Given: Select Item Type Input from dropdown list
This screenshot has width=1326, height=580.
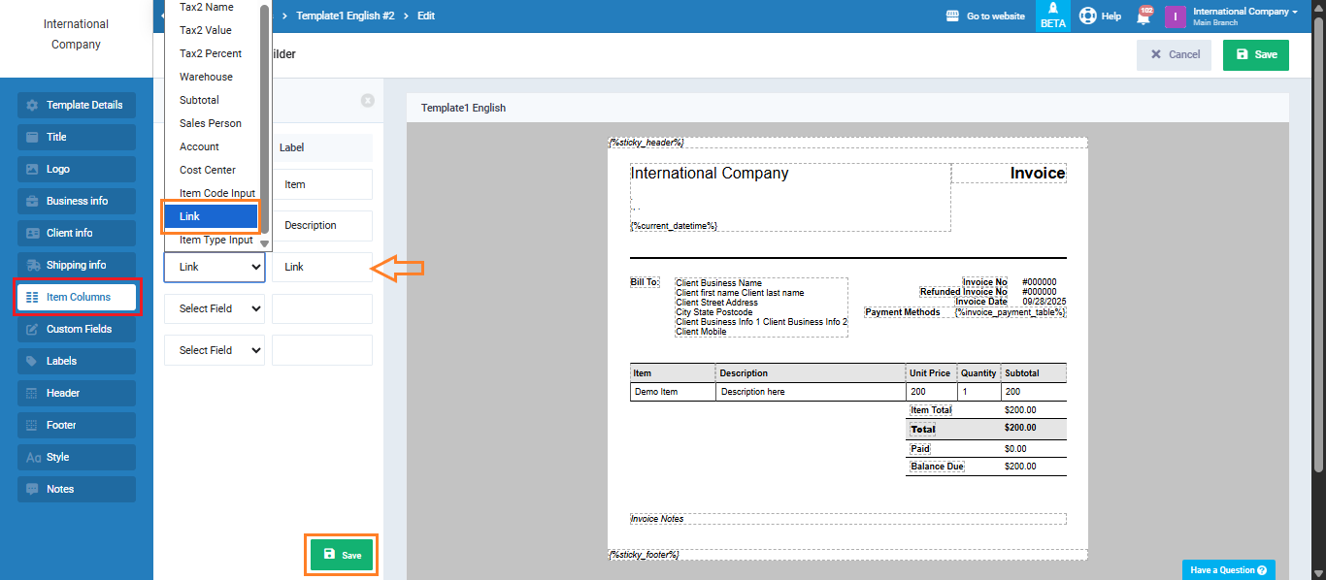Looking at the screenshot, I should click(x=215, y=240).
